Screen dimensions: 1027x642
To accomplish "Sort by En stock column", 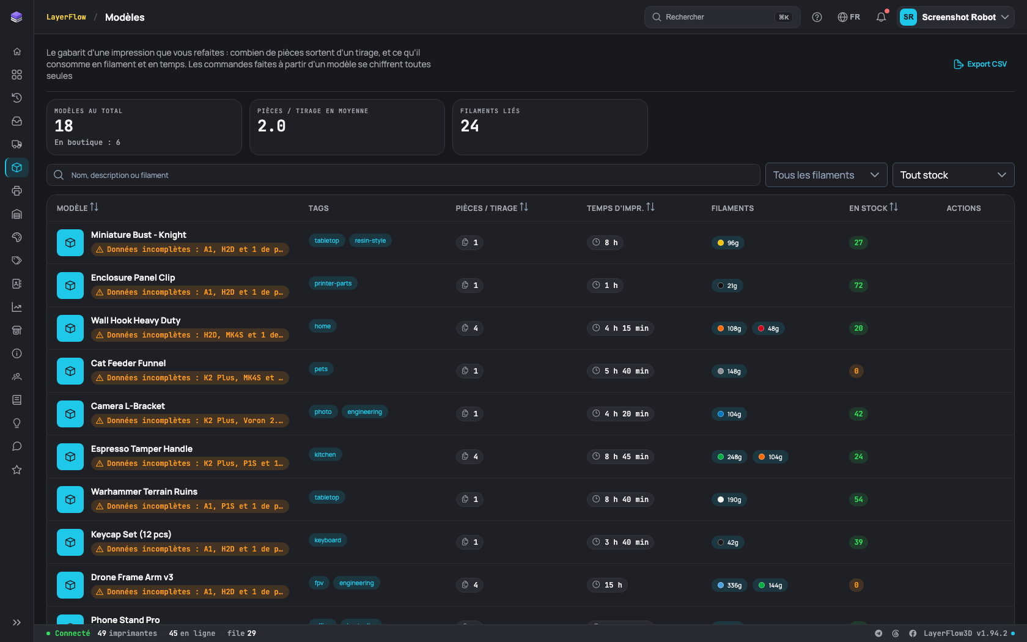I will [874, 208].
